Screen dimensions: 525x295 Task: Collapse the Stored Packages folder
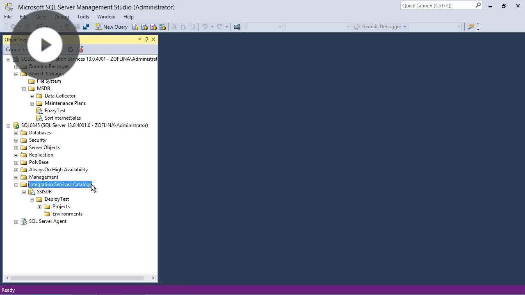tap(16, 74)
